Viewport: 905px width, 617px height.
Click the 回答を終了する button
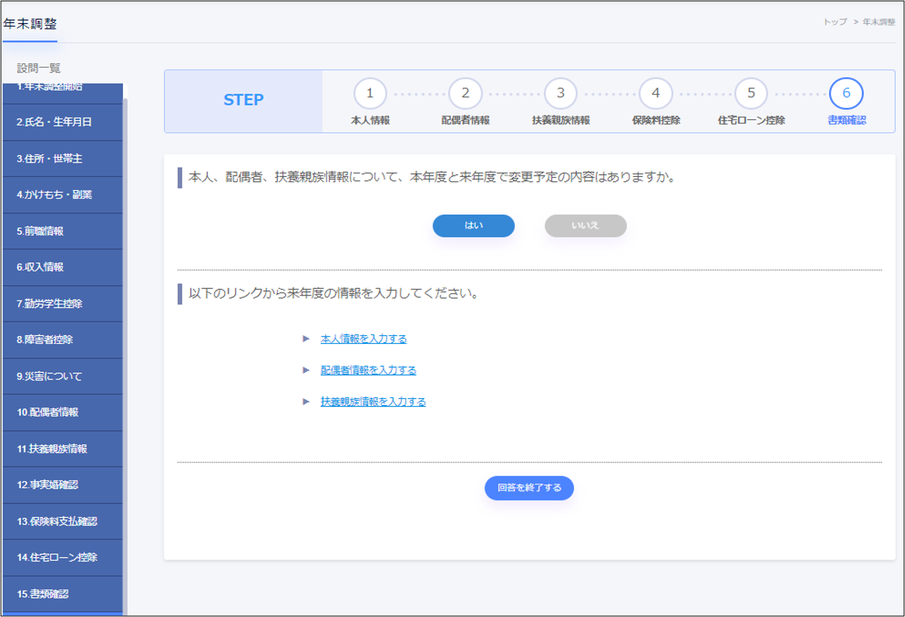[x=529, y=488]
